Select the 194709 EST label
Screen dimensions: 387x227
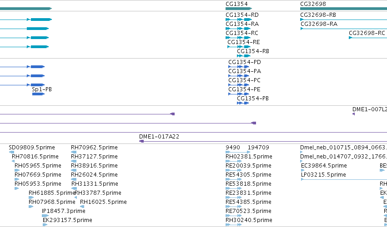(258, 148)
